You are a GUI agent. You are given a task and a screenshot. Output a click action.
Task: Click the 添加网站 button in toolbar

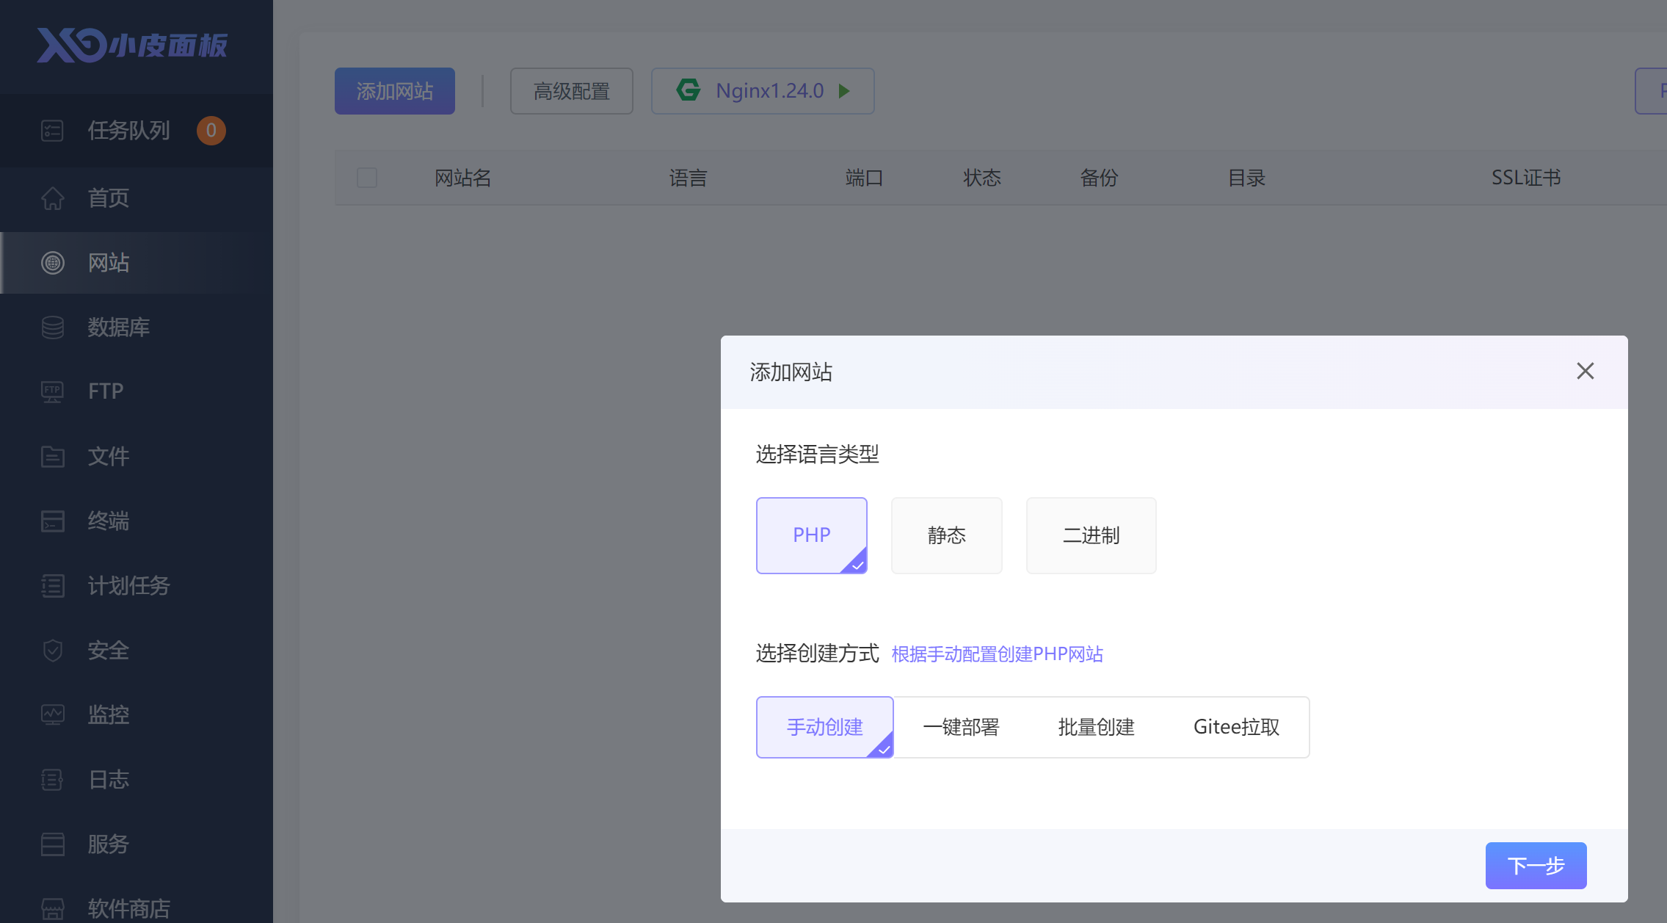click(x=395, y=91)
